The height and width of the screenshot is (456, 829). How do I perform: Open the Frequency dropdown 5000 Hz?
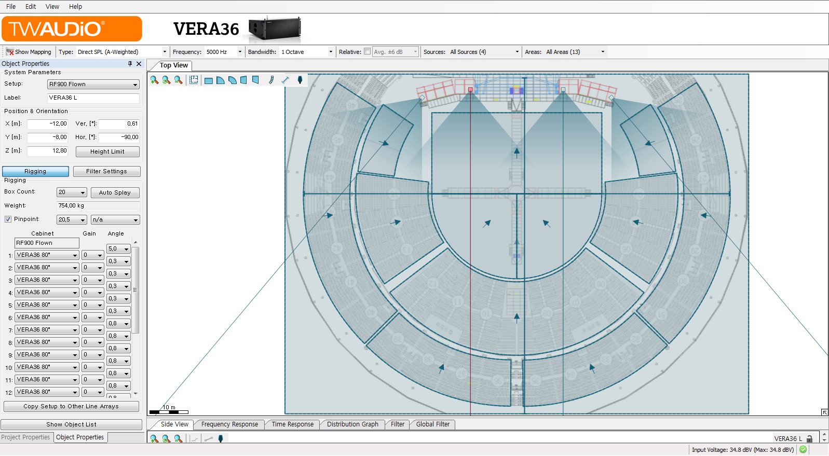pos(224,52)
